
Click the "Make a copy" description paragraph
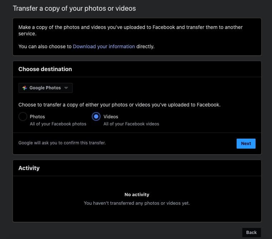coord(130,30)
